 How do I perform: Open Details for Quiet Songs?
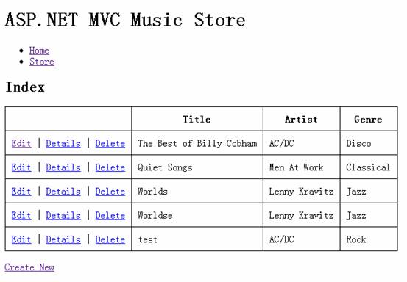pos(63,167)
